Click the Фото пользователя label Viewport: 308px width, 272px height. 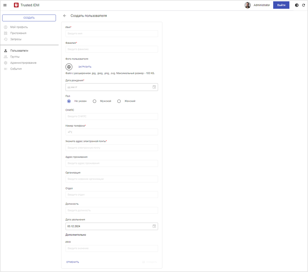pyautogui.click(x=77, y=59)
